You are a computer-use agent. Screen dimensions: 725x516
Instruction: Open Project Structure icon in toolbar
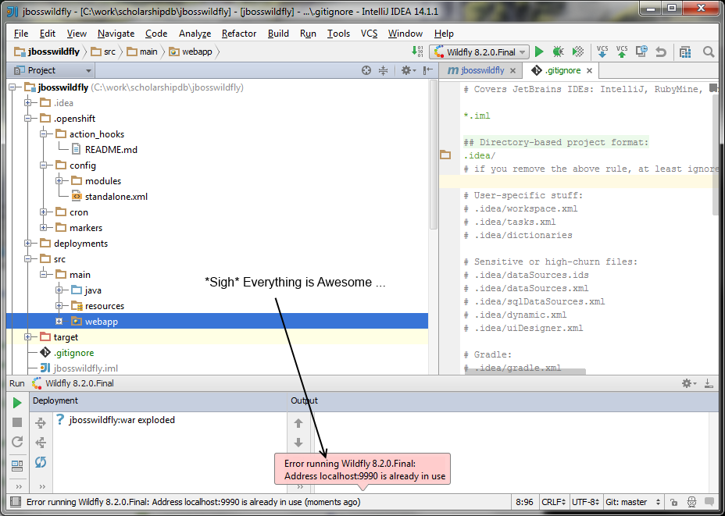(x=685, y=52)
